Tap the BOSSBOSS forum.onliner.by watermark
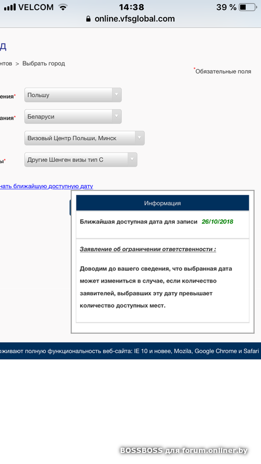 [x=184, y=451]
